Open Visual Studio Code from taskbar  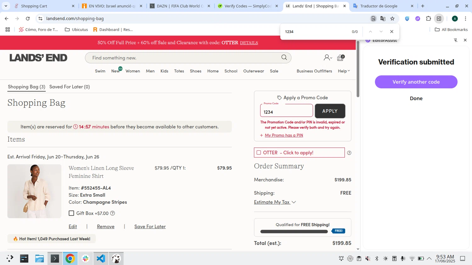click(101, 258)
